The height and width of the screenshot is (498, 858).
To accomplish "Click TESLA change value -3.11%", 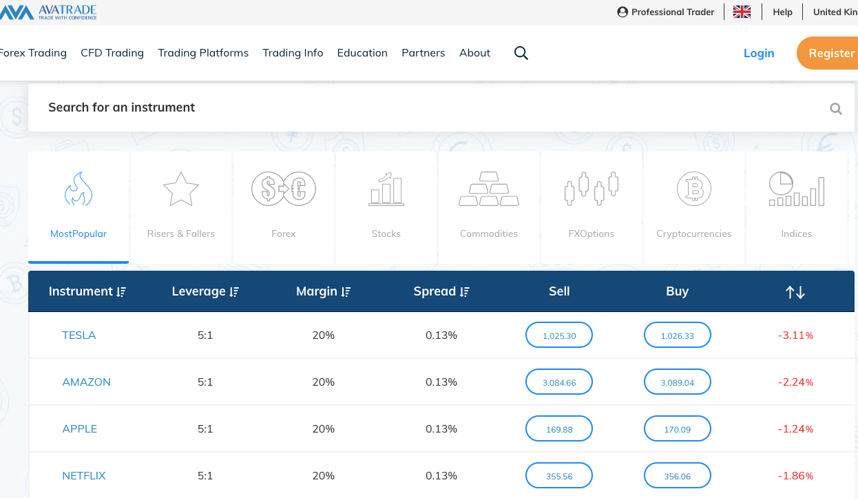I will [x=795, y=335].
